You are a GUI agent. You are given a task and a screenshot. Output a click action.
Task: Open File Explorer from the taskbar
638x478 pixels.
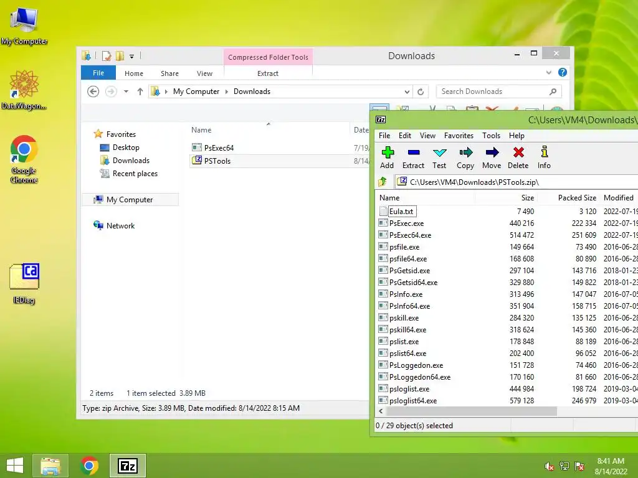tap(50, 466)
